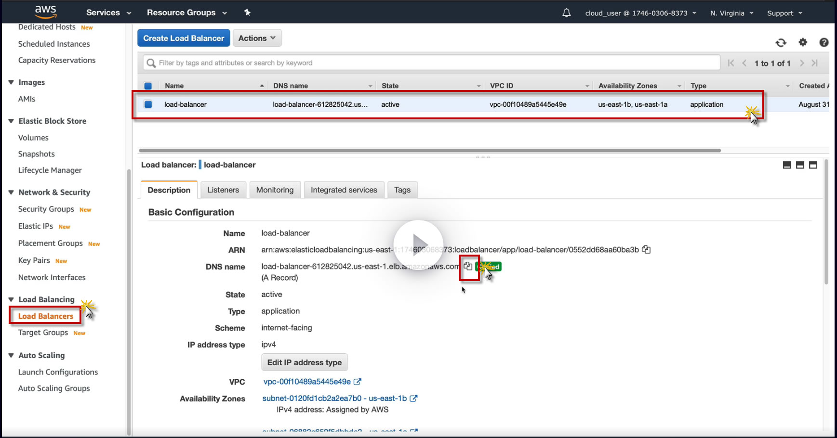Viewport: 837px width, 438px height.
Task: Open the Resource Groups dropdown
Action: [x=187, y=13]
